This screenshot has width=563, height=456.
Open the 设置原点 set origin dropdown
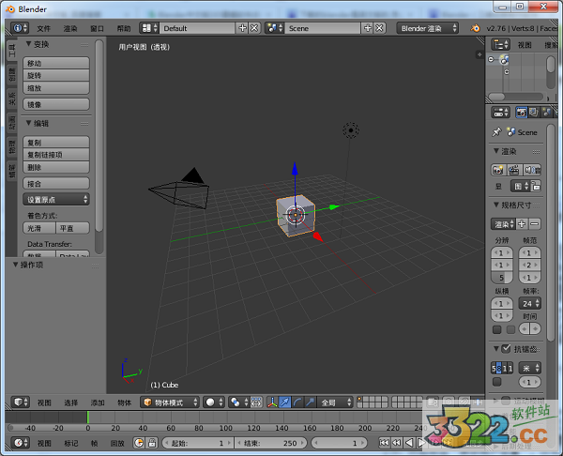(56, 199)
